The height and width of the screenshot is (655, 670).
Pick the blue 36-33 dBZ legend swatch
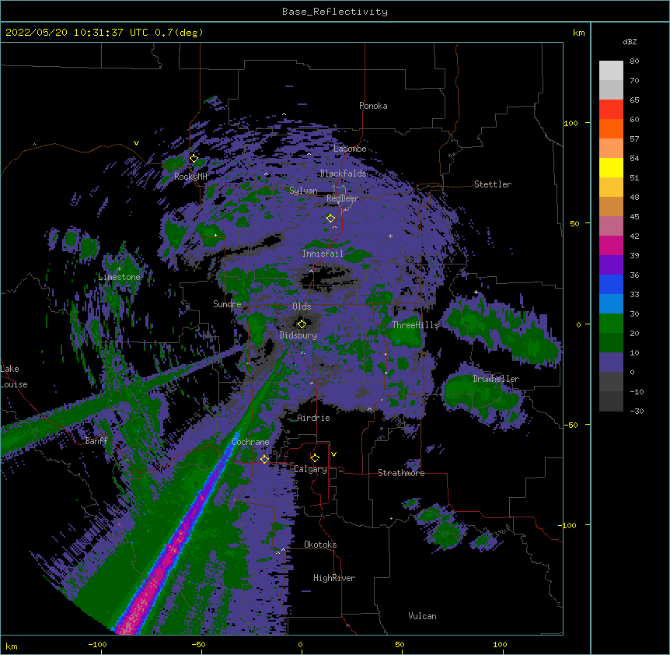(611, 284)
